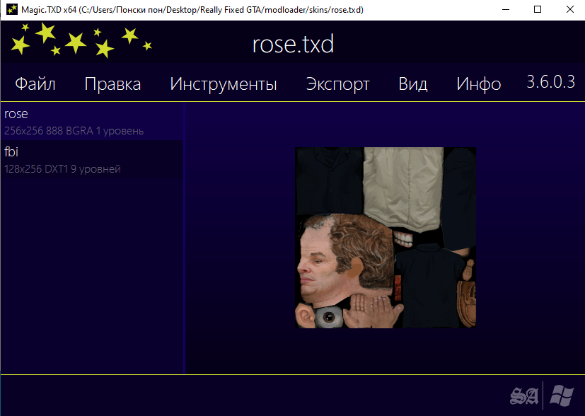Image resolution: width=585 pixels, height=416 pixels.
Task: Click the rose texture preview image
Action: click(x=386, y=237)
